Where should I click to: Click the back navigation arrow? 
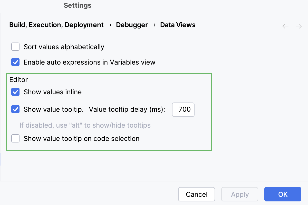[285, 26]
